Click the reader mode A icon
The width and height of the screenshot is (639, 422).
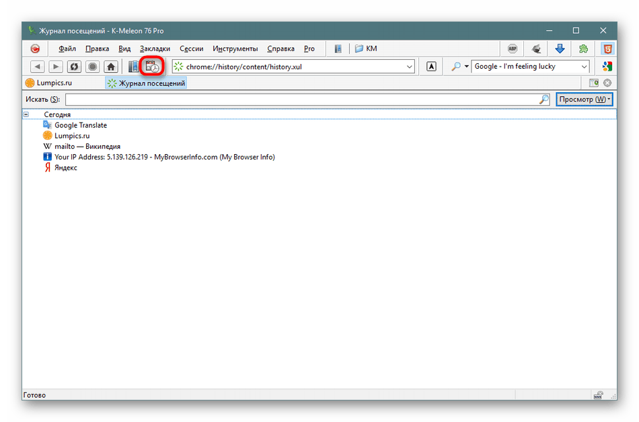pos(432,67)
